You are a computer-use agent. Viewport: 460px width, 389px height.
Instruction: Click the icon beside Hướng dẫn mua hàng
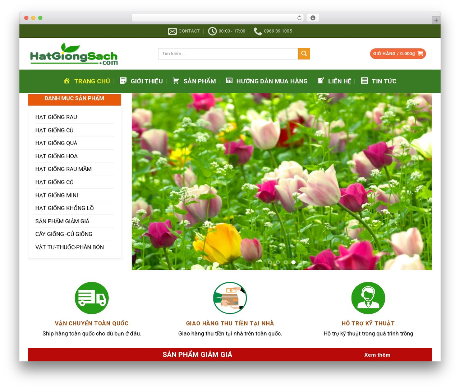coord(229,81)
